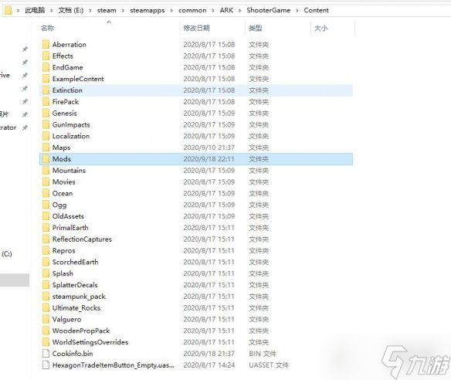Screen dimensions: 451x380
Task: Go to steamapps breadcrumb
Action: (148, 10)
